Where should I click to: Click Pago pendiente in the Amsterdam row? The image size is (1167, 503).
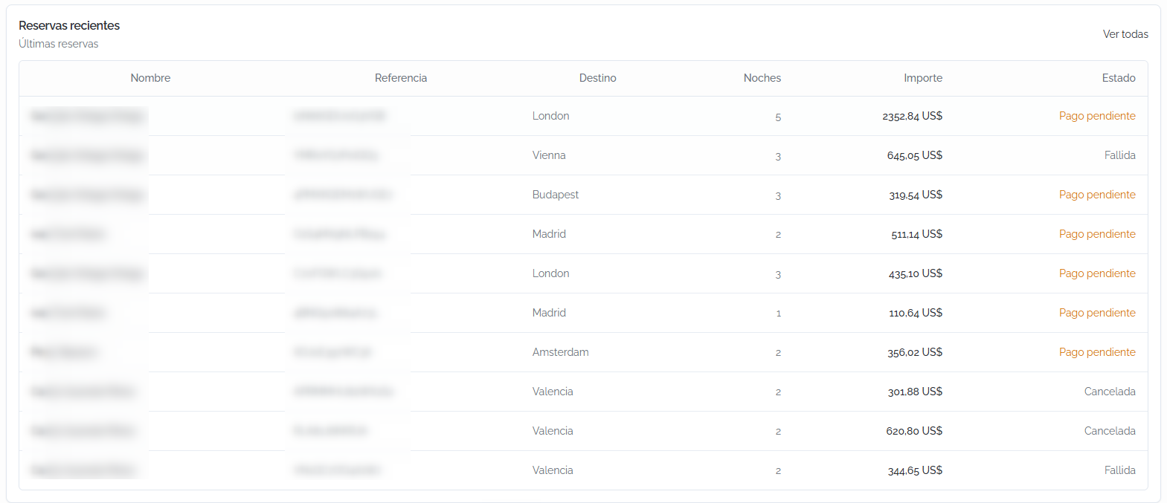(x=1097, y=352)
